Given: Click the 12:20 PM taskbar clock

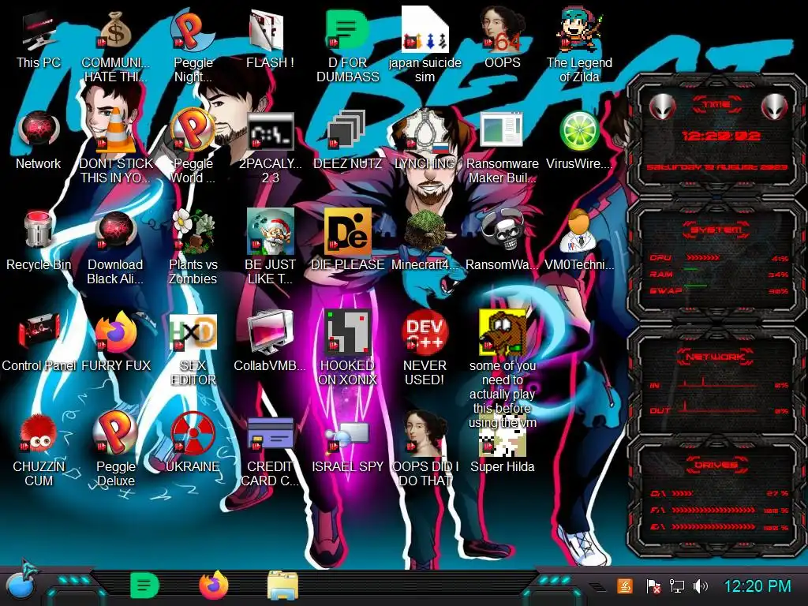Looking at the screenshot, I should point(757,586).
